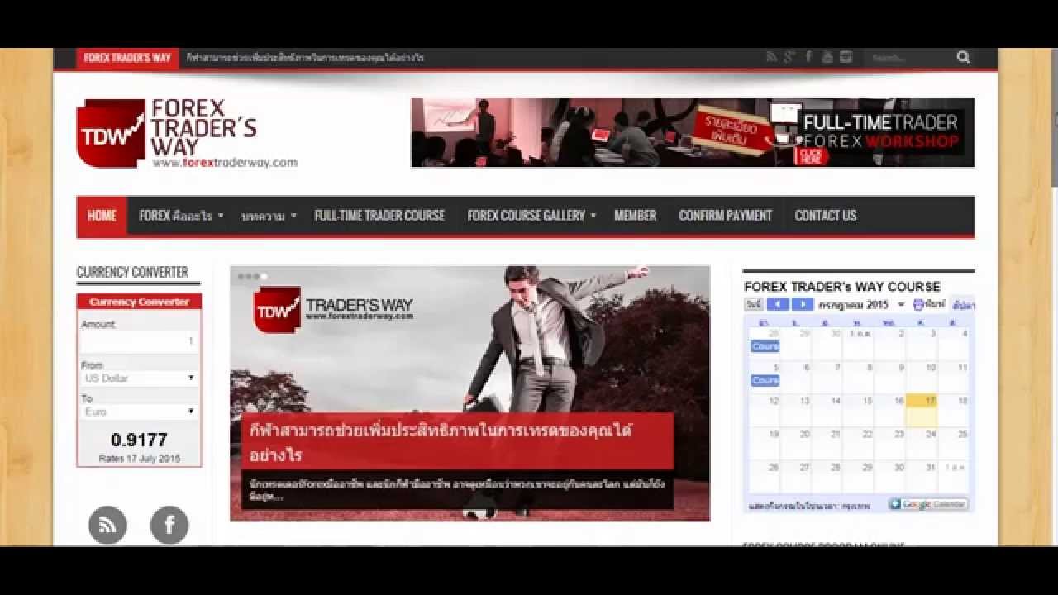This screenshot has height=595, width=1058.
Task: Open the From currency US Dollar dropdown
Action: (x=139, y=378)
